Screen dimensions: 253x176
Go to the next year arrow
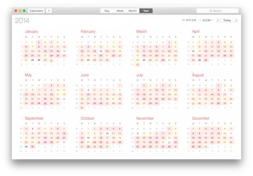tap(236, 20)
